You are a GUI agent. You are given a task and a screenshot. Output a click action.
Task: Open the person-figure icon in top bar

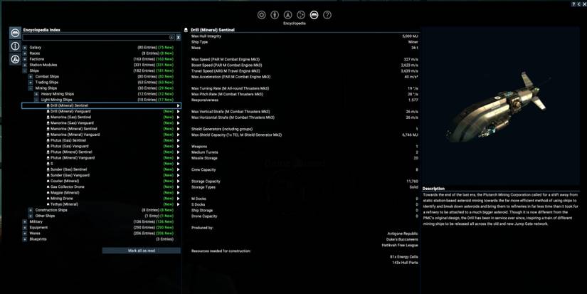pos(275,15)
